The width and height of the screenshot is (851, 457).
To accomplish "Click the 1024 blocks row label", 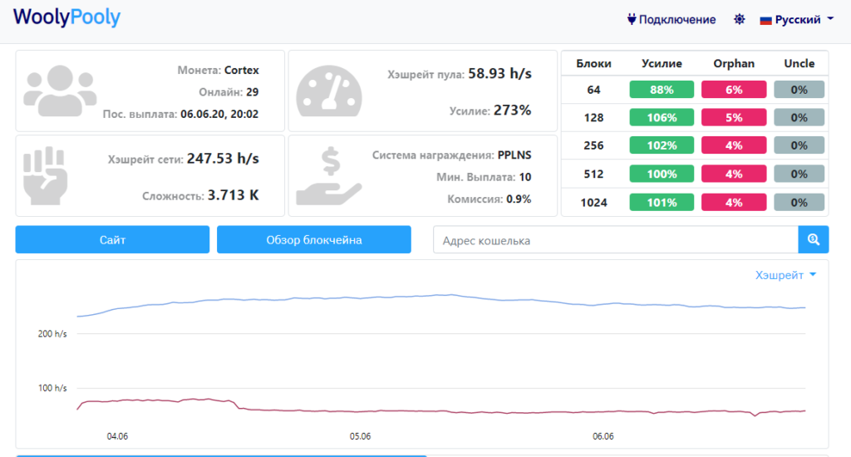I will [593, 203].
